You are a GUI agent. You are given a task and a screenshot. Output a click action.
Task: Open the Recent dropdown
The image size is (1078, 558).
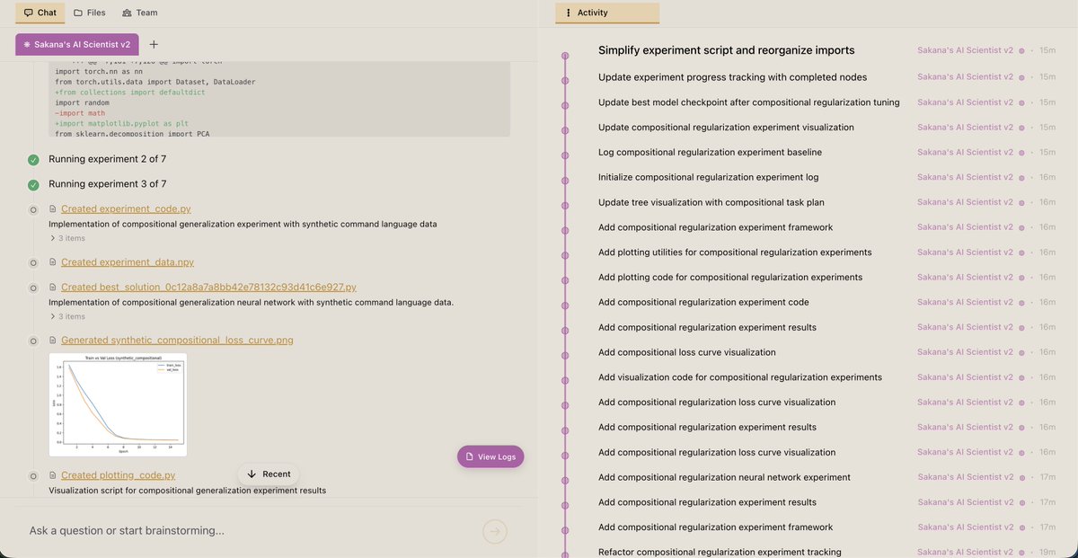coord(269,474)
